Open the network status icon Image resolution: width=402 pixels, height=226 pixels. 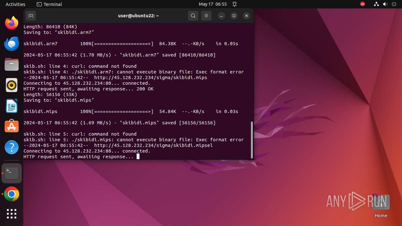pos(377,4)
